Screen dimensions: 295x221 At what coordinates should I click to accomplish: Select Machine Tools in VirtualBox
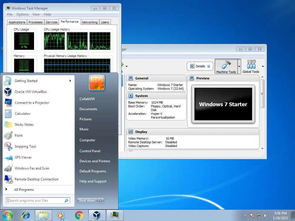pyautogui.click(x=226, y=66)
